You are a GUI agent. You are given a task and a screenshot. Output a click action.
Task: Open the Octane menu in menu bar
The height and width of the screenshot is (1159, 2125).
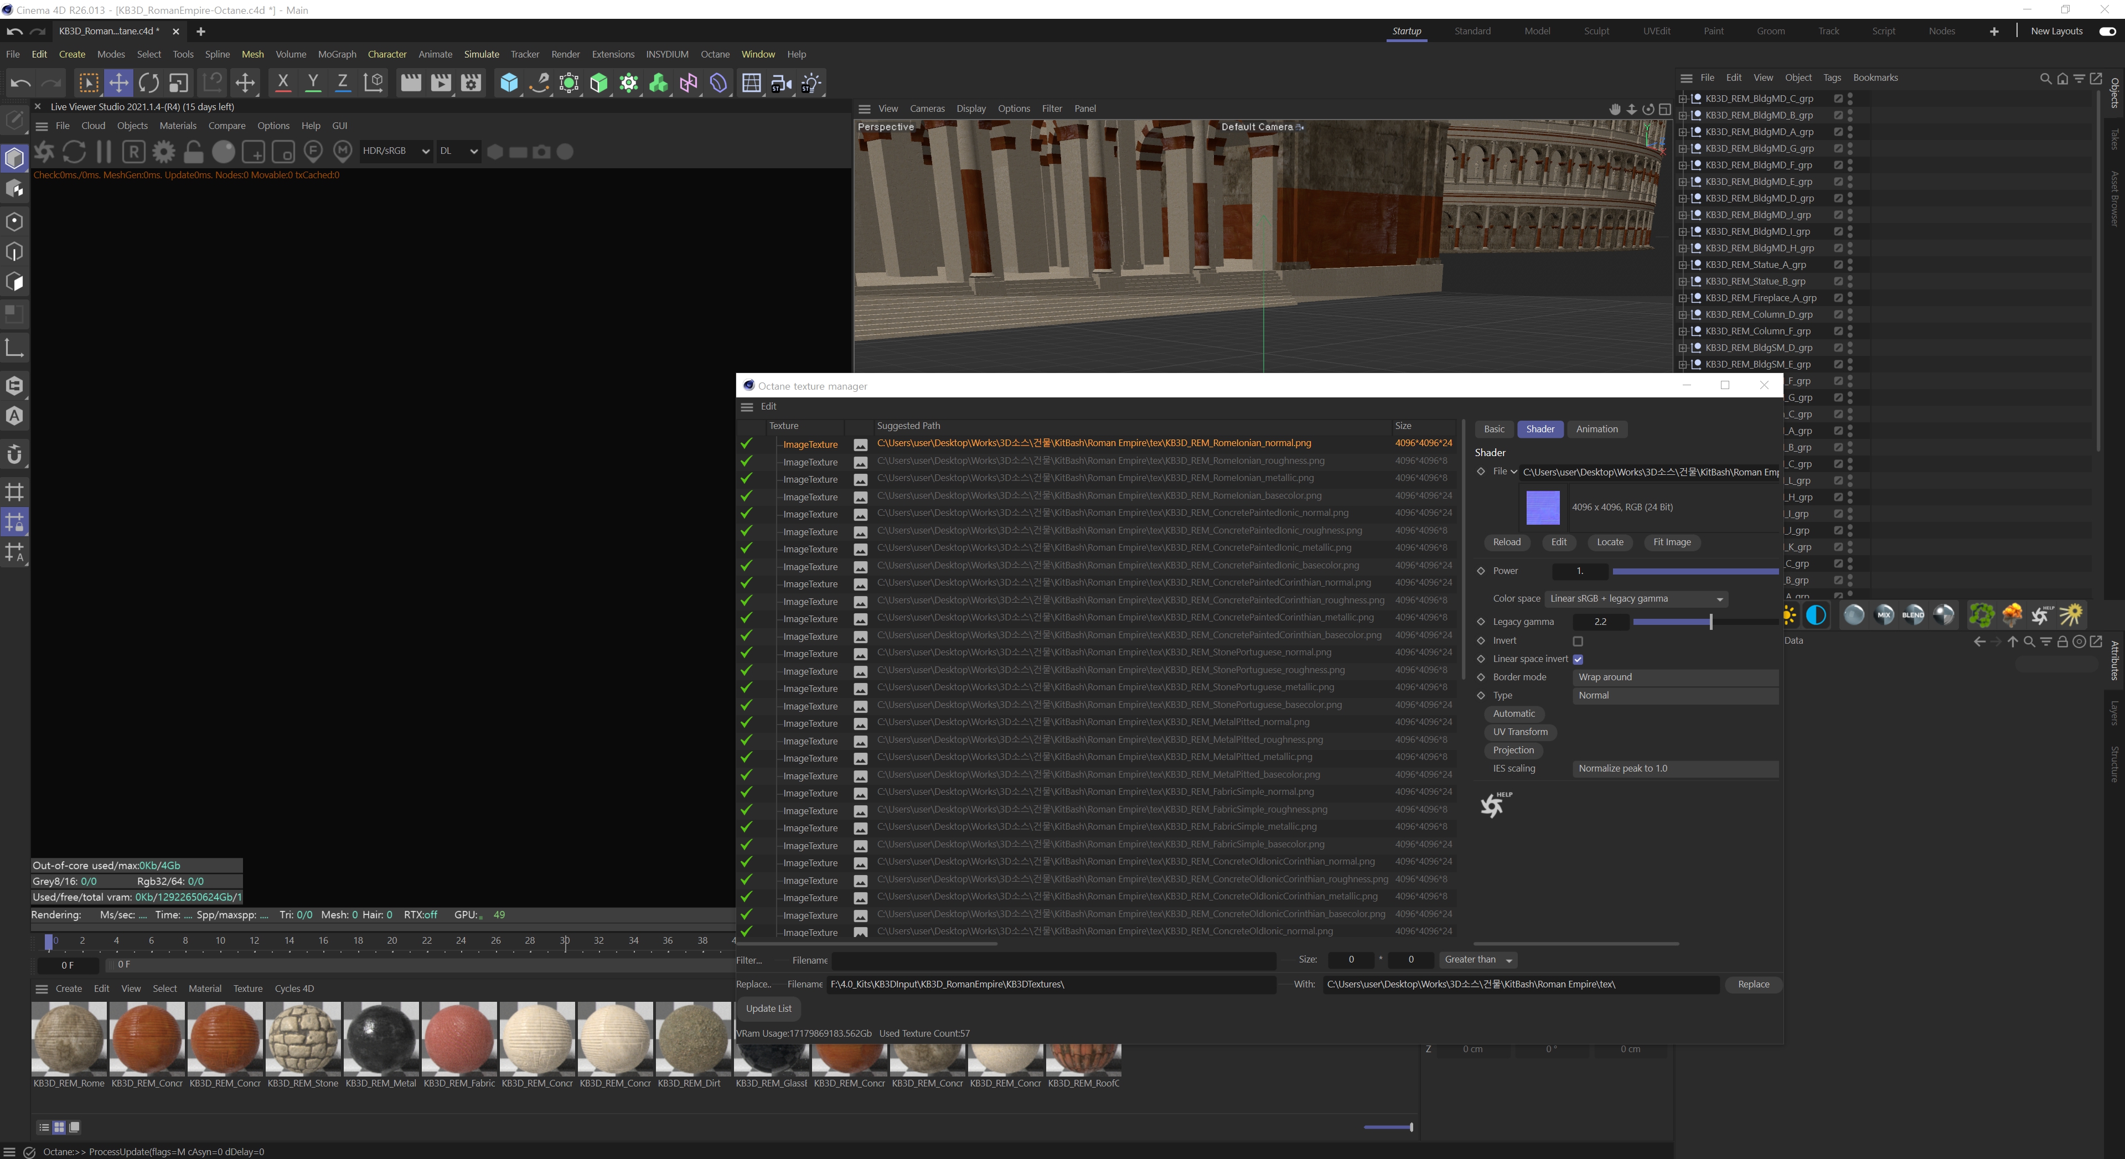pos(715,54)
